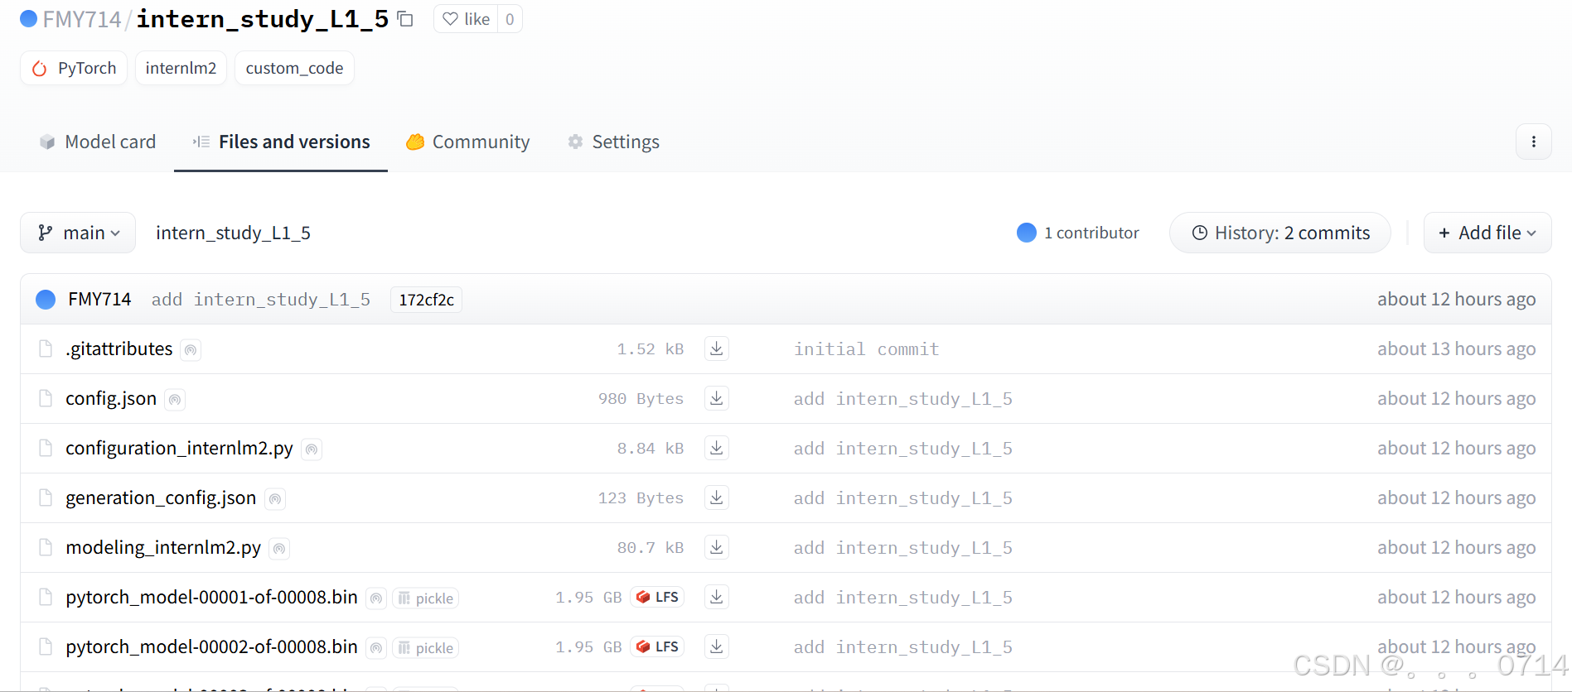Open pytorch_model-00001-of-00008.bin file
This screenshot has width=1572, height=692.
click(211, 598)
